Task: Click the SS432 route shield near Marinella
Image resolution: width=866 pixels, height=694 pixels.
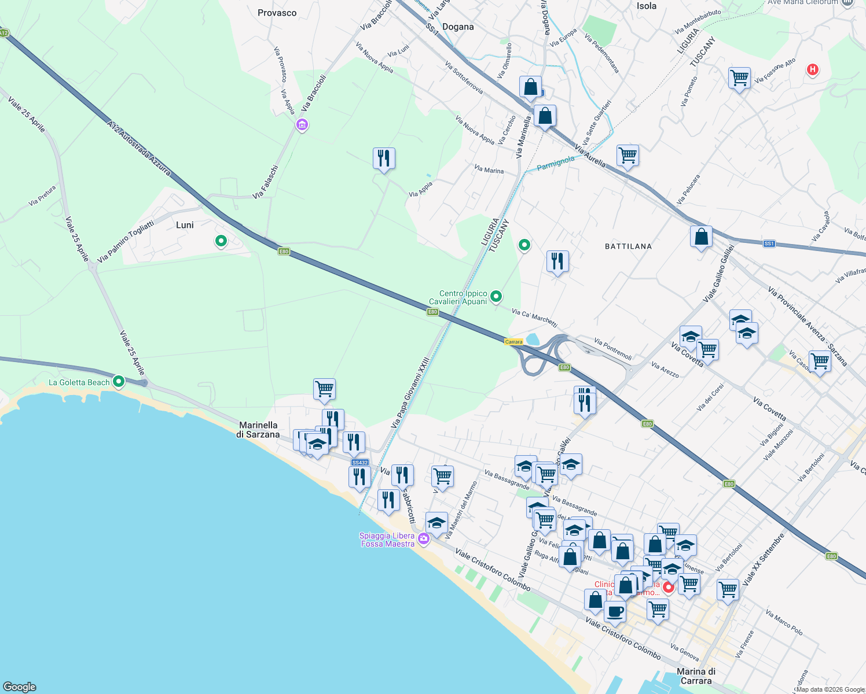Action: tap(360, 462)
